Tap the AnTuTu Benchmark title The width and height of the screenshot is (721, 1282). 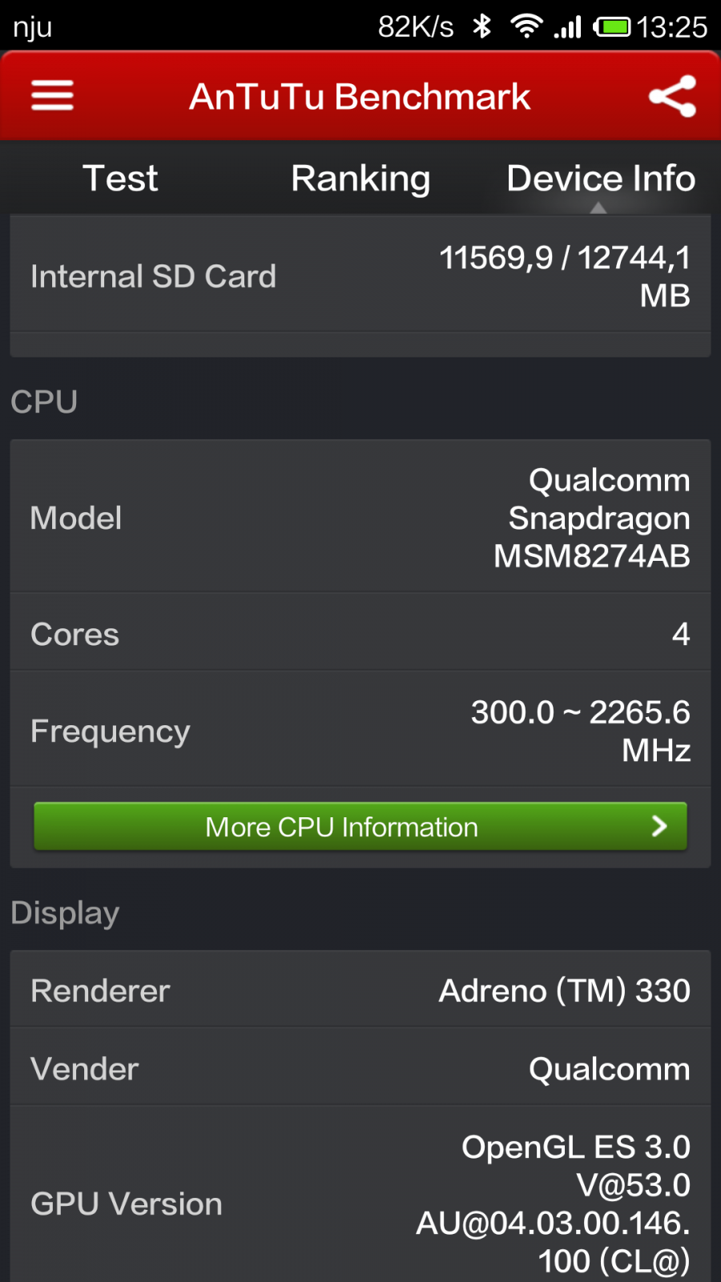coord(360,97)
